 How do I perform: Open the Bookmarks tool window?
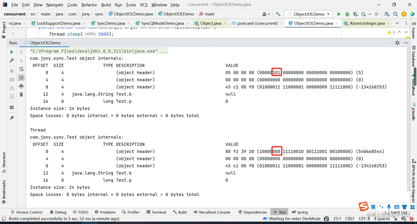click(x=4, y=192)
